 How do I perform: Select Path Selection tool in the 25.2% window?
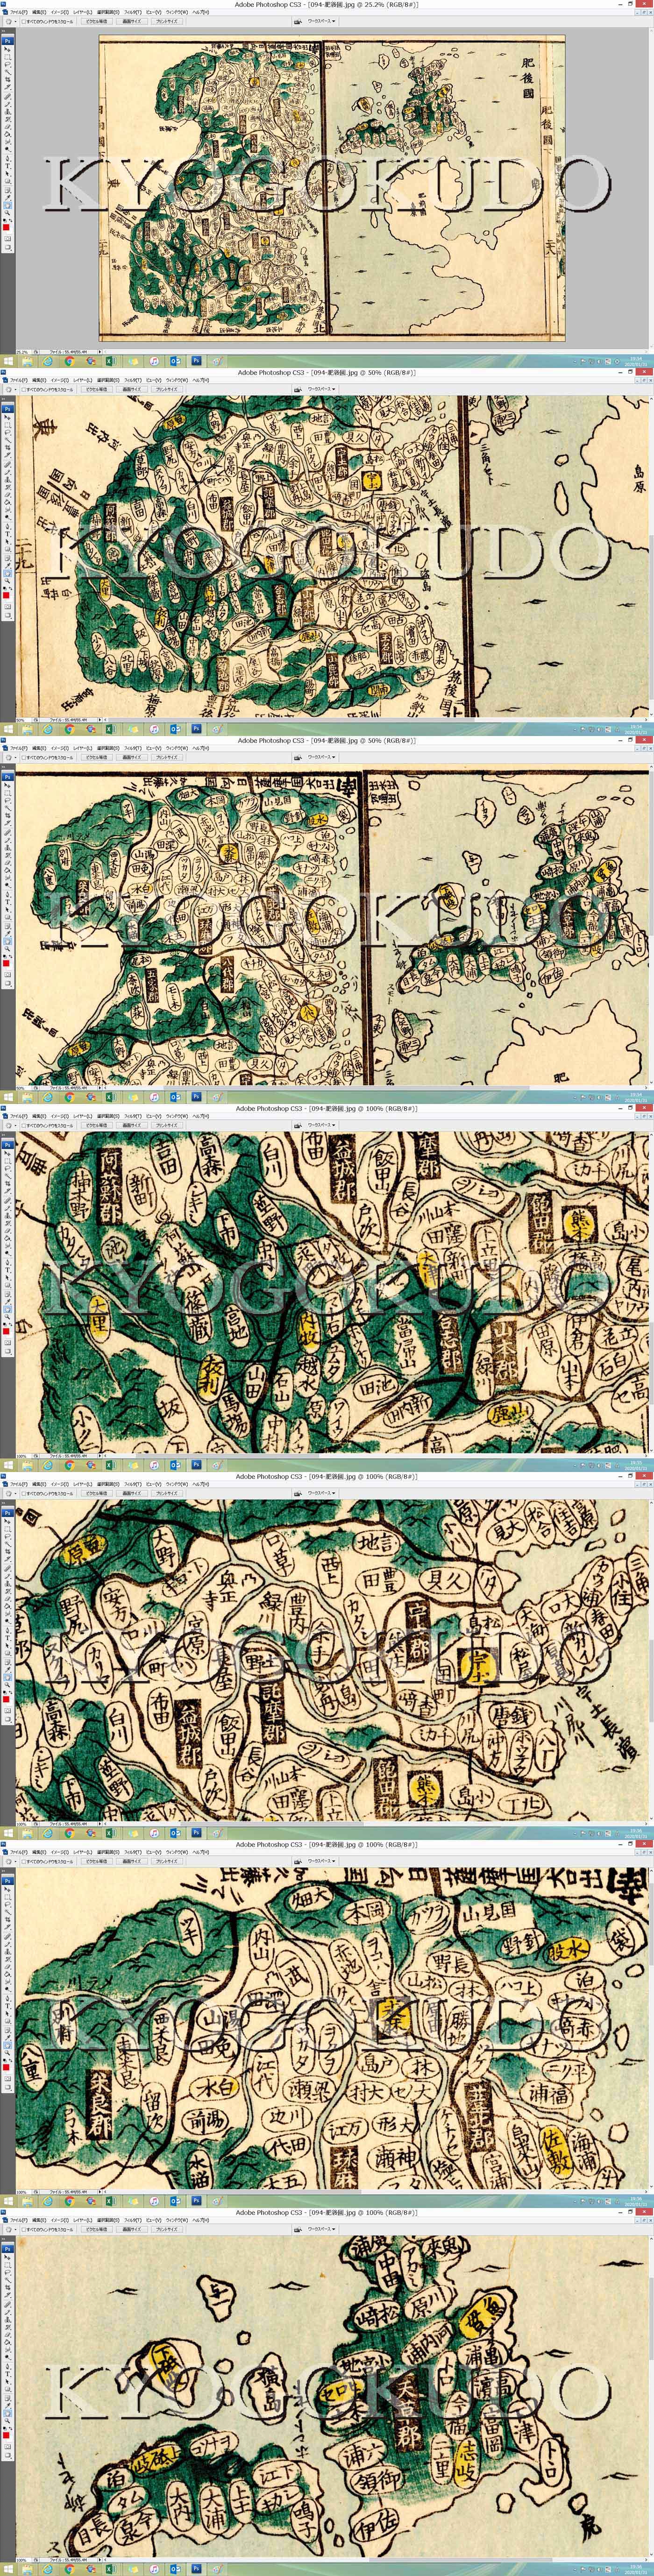pos(8,174)
